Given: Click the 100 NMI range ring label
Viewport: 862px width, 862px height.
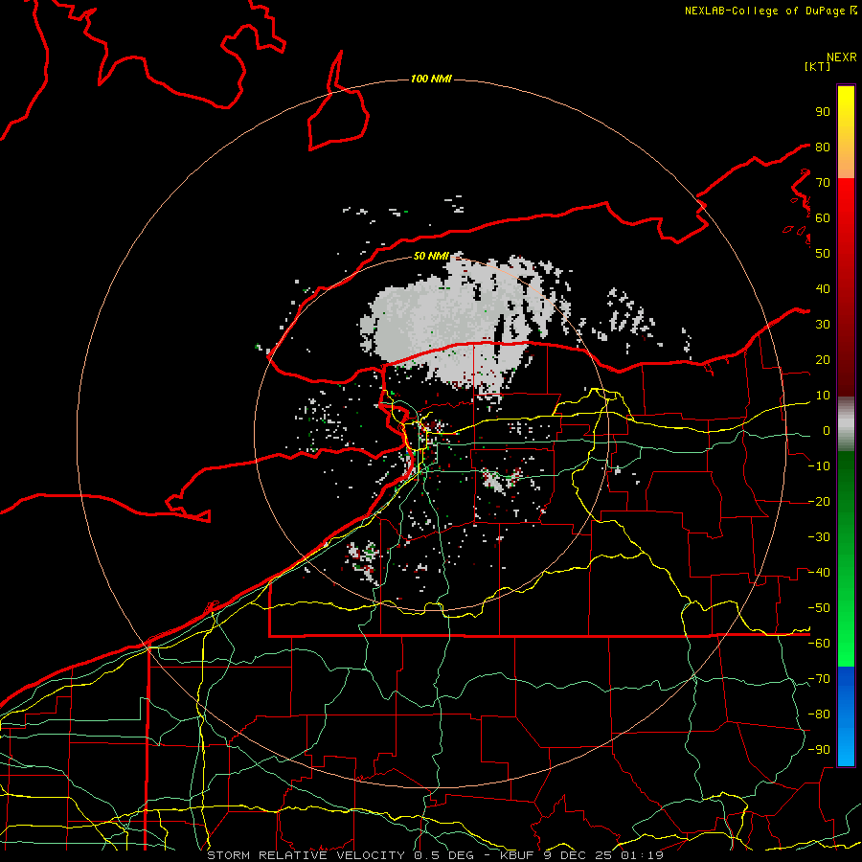Looking at the screenshot, I should [431, 79].
